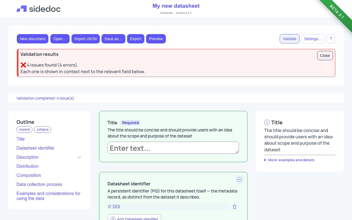This screenshot has height=220, width=352.
Task: Click the 'My new datasheet' heading
Action: (176, 6)
